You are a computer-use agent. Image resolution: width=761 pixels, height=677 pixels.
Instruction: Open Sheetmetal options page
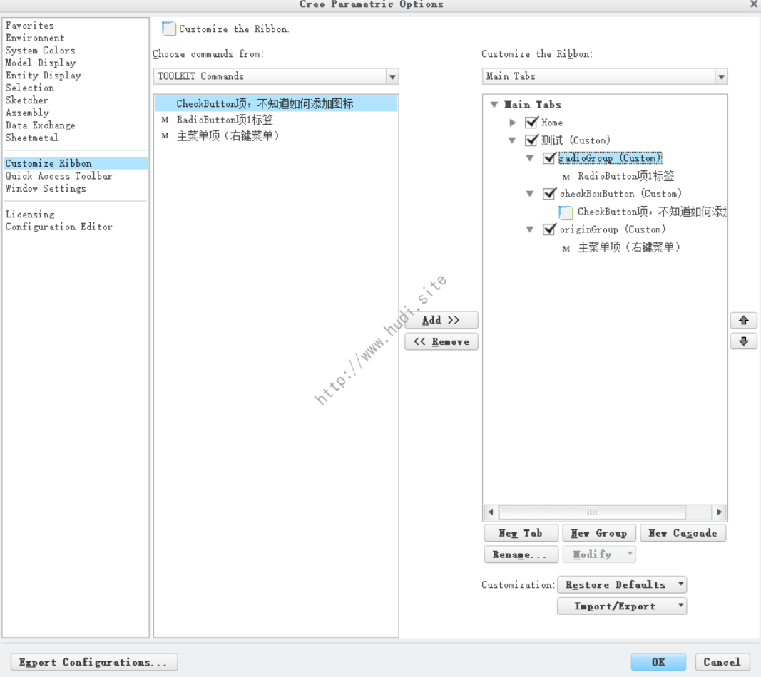(x=32, y=138)
